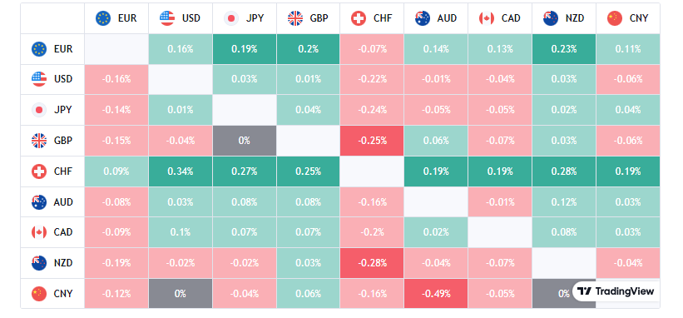This screenshot has width=683, height=318.
Task: Select the NZD flag icon in row header
Action: point(39,263)
